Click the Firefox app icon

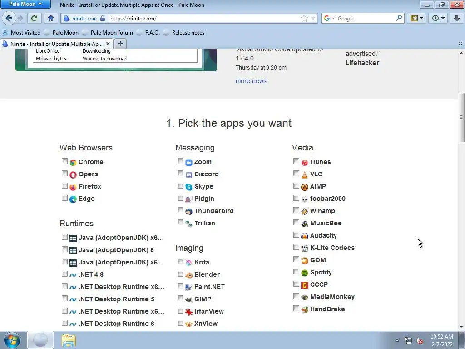click(x=73, y=187)
